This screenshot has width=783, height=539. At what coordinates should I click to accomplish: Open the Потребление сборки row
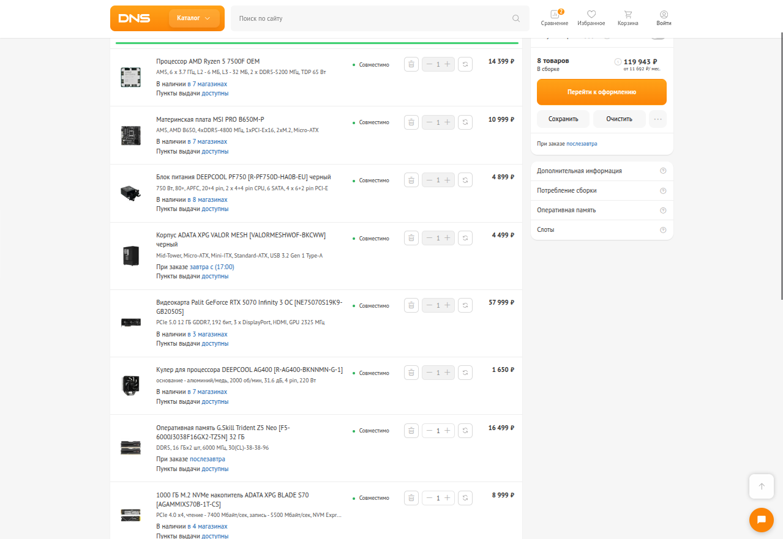(x=602, y=190)
